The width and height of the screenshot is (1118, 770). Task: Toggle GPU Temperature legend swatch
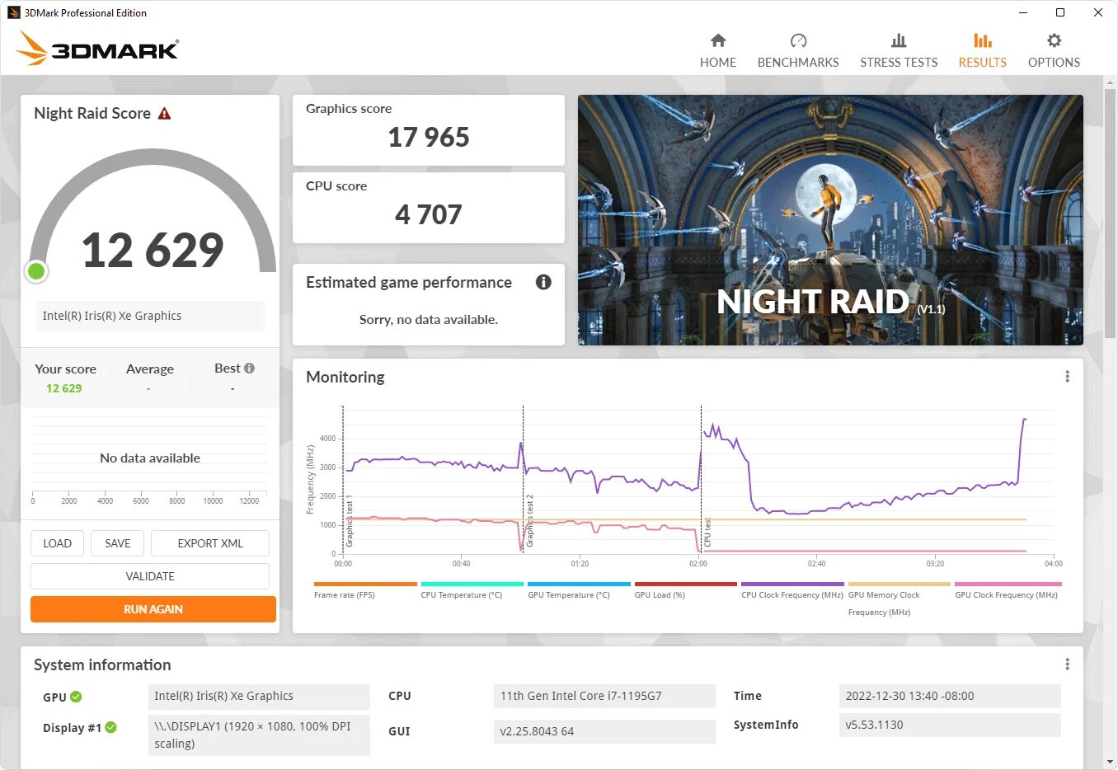coord(579,584)
